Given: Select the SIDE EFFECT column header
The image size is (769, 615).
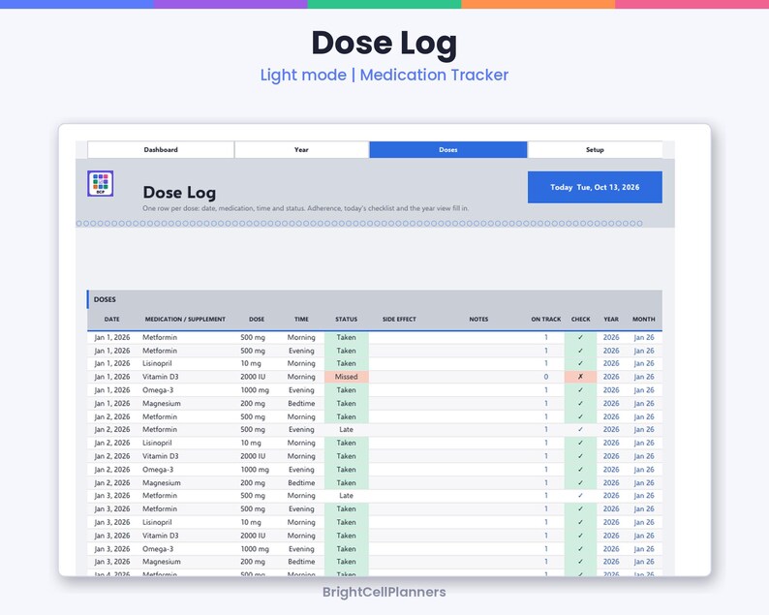Looking at the screenshot, I should [x=399, y=320].
